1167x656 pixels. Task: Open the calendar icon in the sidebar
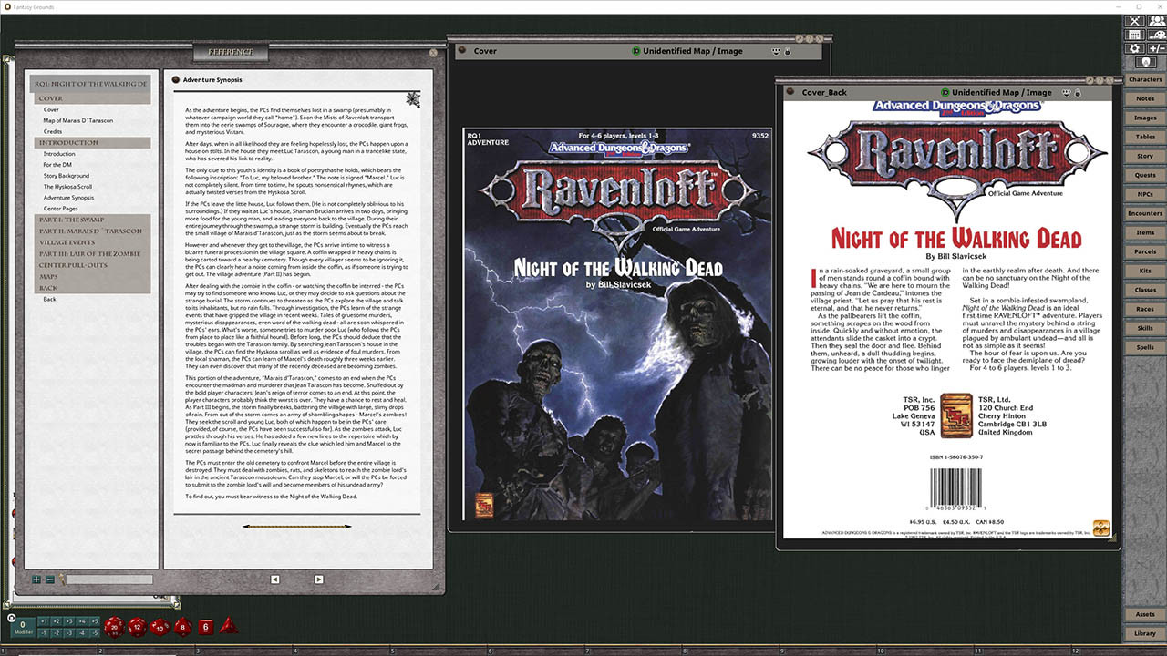point(1135,35)
